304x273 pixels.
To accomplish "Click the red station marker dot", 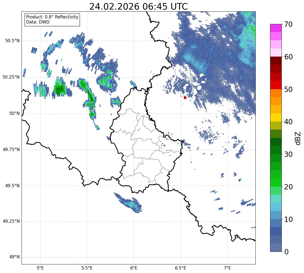I will [x=185, y=97].
